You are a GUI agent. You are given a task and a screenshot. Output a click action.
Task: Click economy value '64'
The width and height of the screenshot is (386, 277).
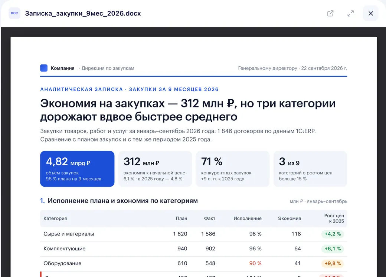298,248
